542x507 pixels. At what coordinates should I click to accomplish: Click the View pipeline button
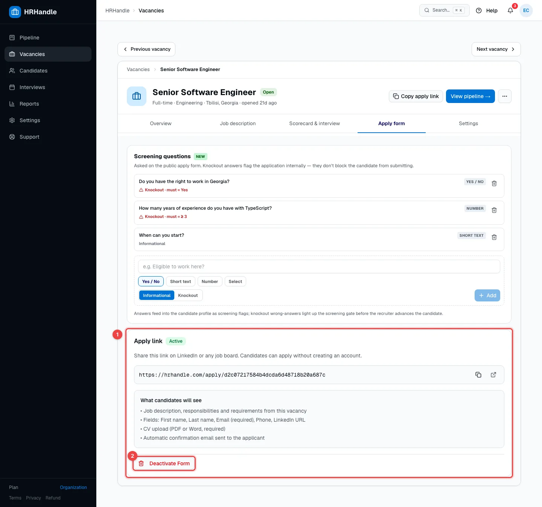pyautogui.click(x=470, y=96)
